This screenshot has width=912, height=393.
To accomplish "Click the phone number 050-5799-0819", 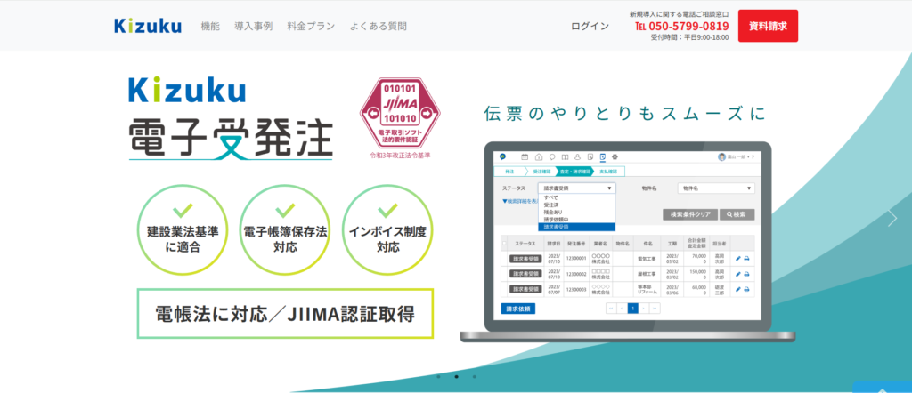I will pos(688,26).
